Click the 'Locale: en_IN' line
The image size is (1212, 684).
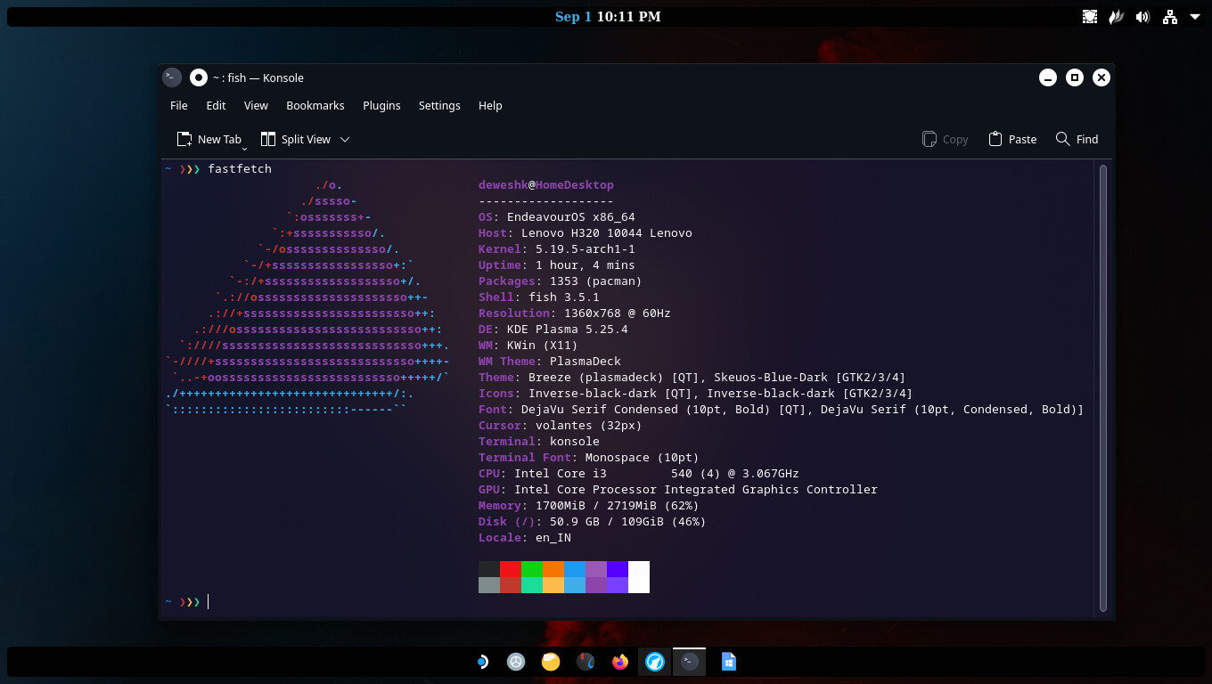[x=525, y=537]
